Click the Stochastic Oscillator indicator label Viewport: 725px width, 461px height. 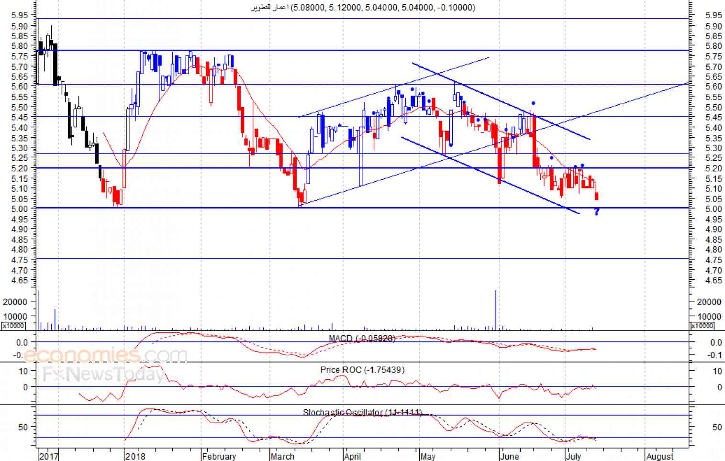click(x=362, y=412)
